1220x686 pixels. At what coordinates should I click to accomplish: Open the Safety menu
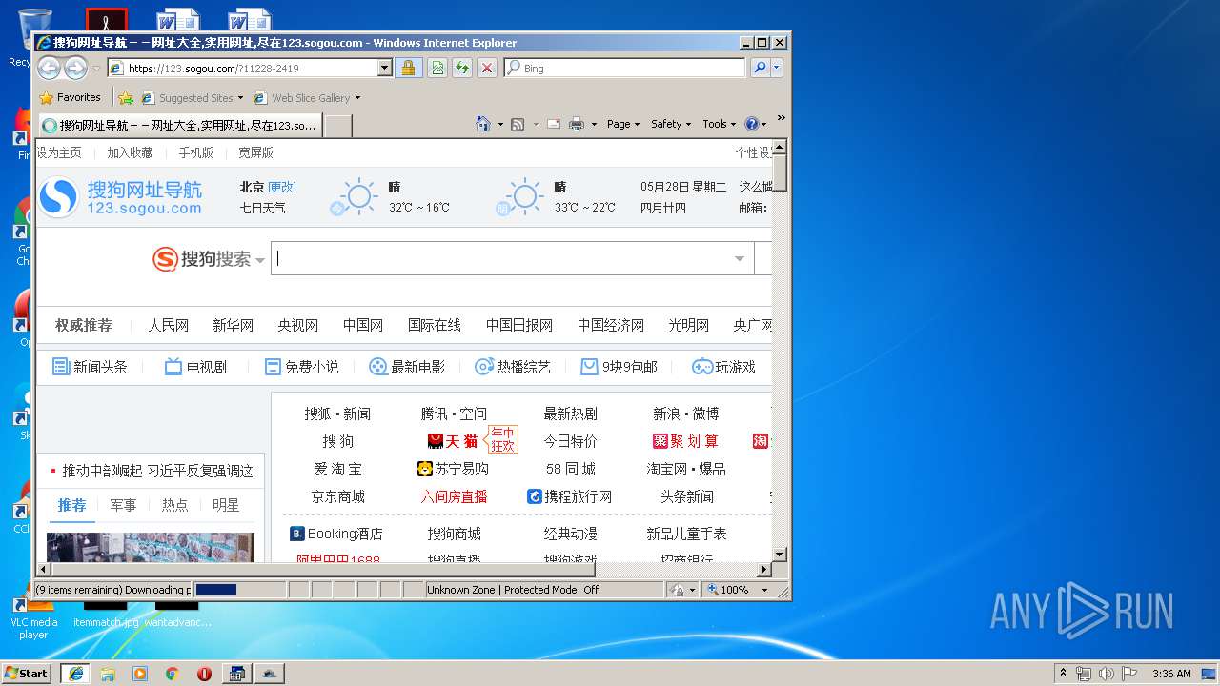(671, 124)
